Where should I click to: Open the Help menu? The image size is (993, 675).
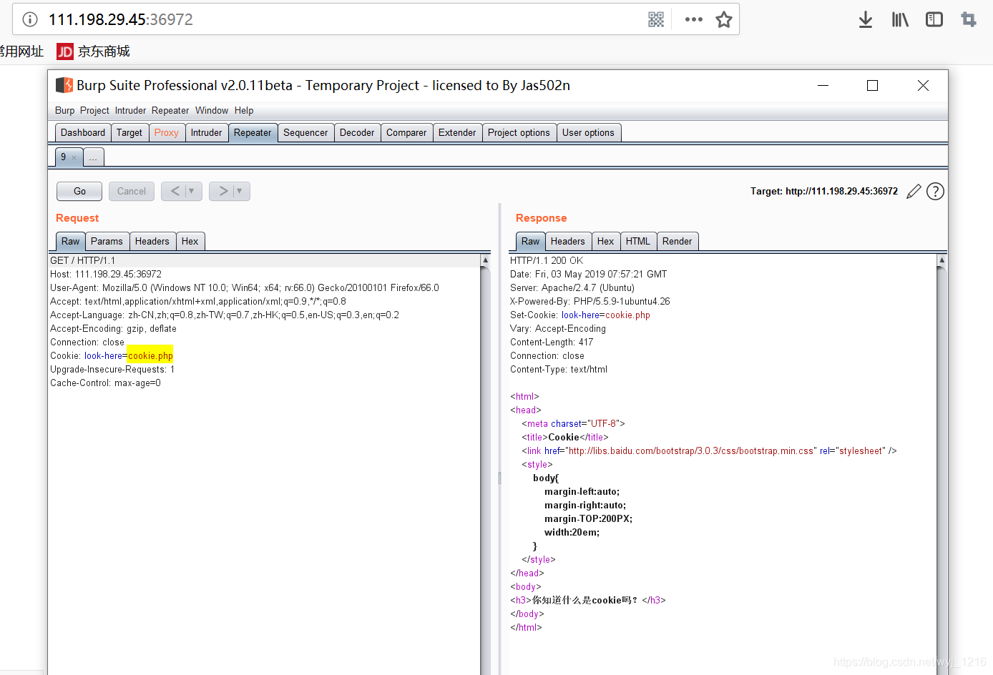(x=244, y=111)
